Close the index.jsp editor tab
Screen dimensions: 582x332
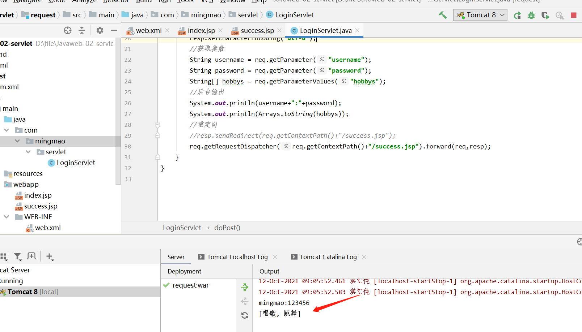coord(220,31)
